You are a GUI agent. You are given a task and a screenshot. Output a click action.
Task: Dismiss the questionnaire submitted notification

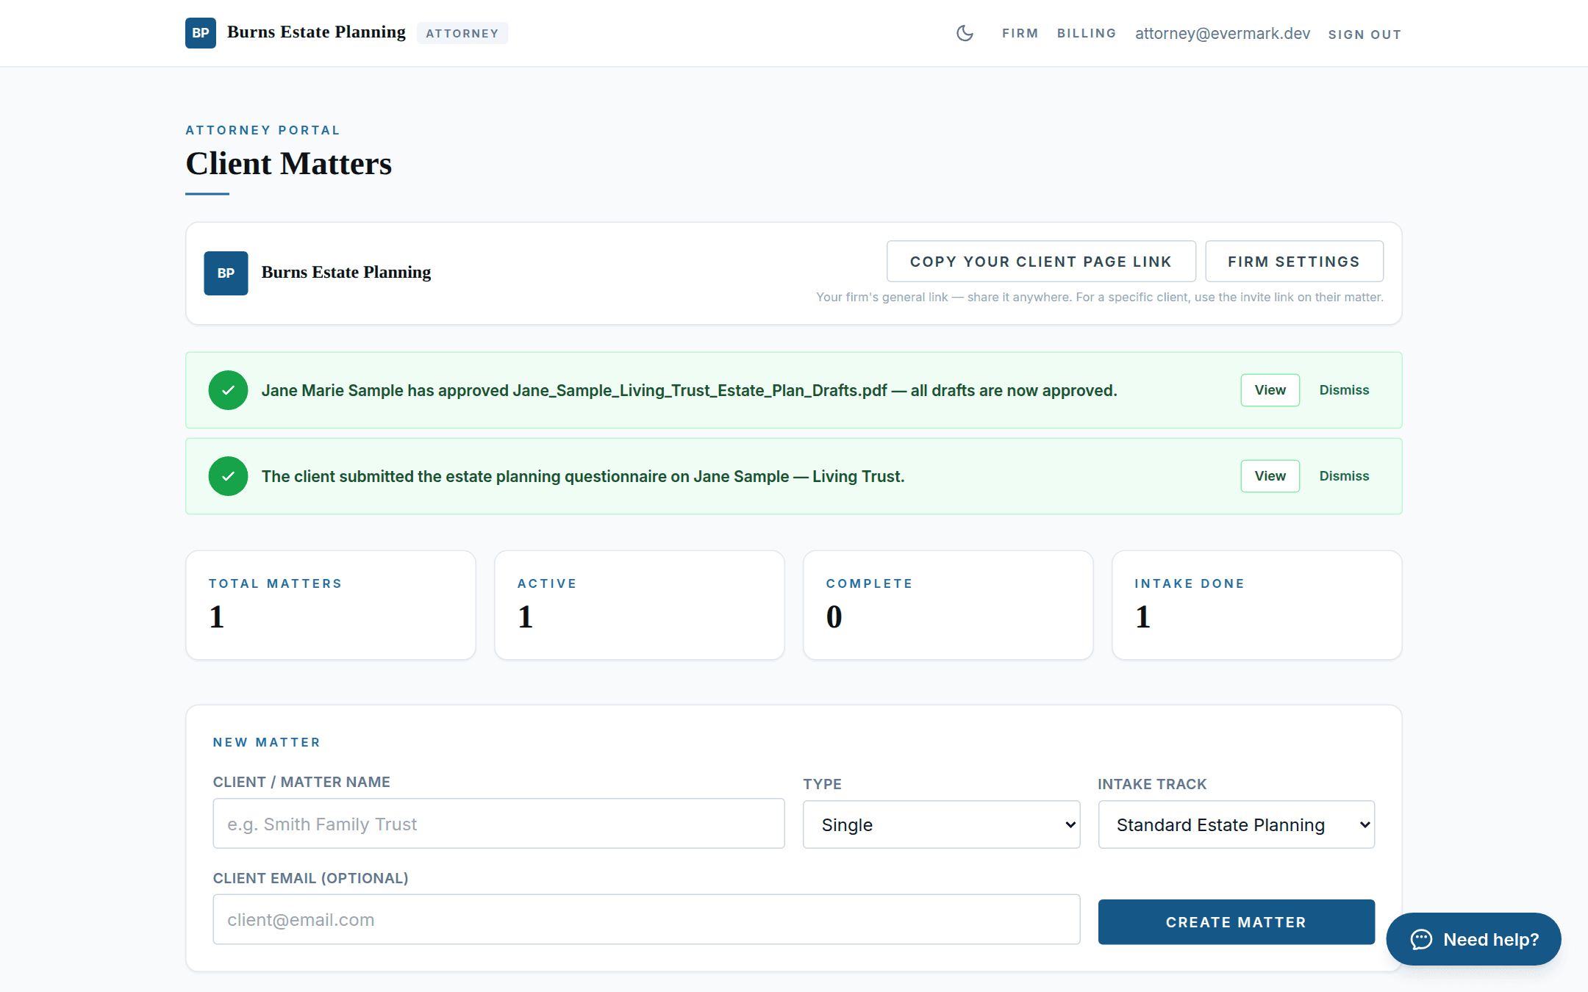click(1344, 476)
